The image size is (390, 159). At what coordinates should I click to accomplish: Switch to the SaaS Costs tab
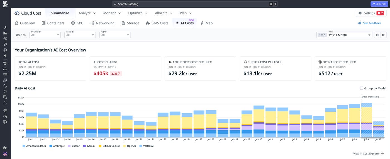pyautogui.click(x=157, y=23)
